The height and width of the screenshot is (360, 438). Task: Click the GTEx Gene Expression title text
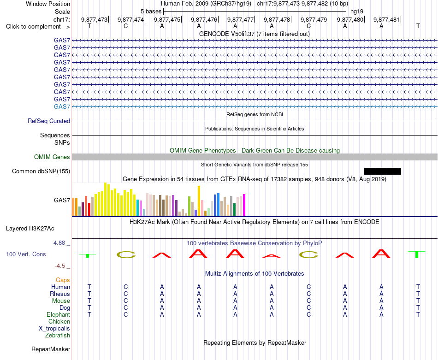pos(255,179)
